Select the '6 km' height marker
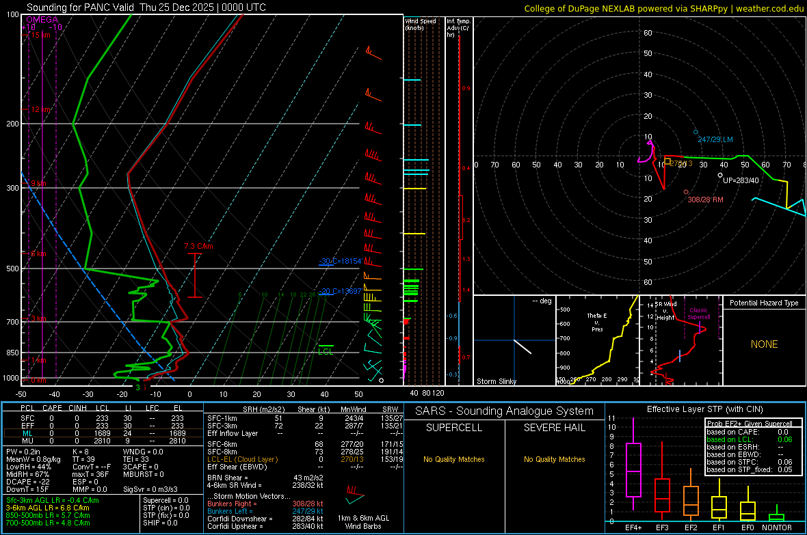 [38, 253]
